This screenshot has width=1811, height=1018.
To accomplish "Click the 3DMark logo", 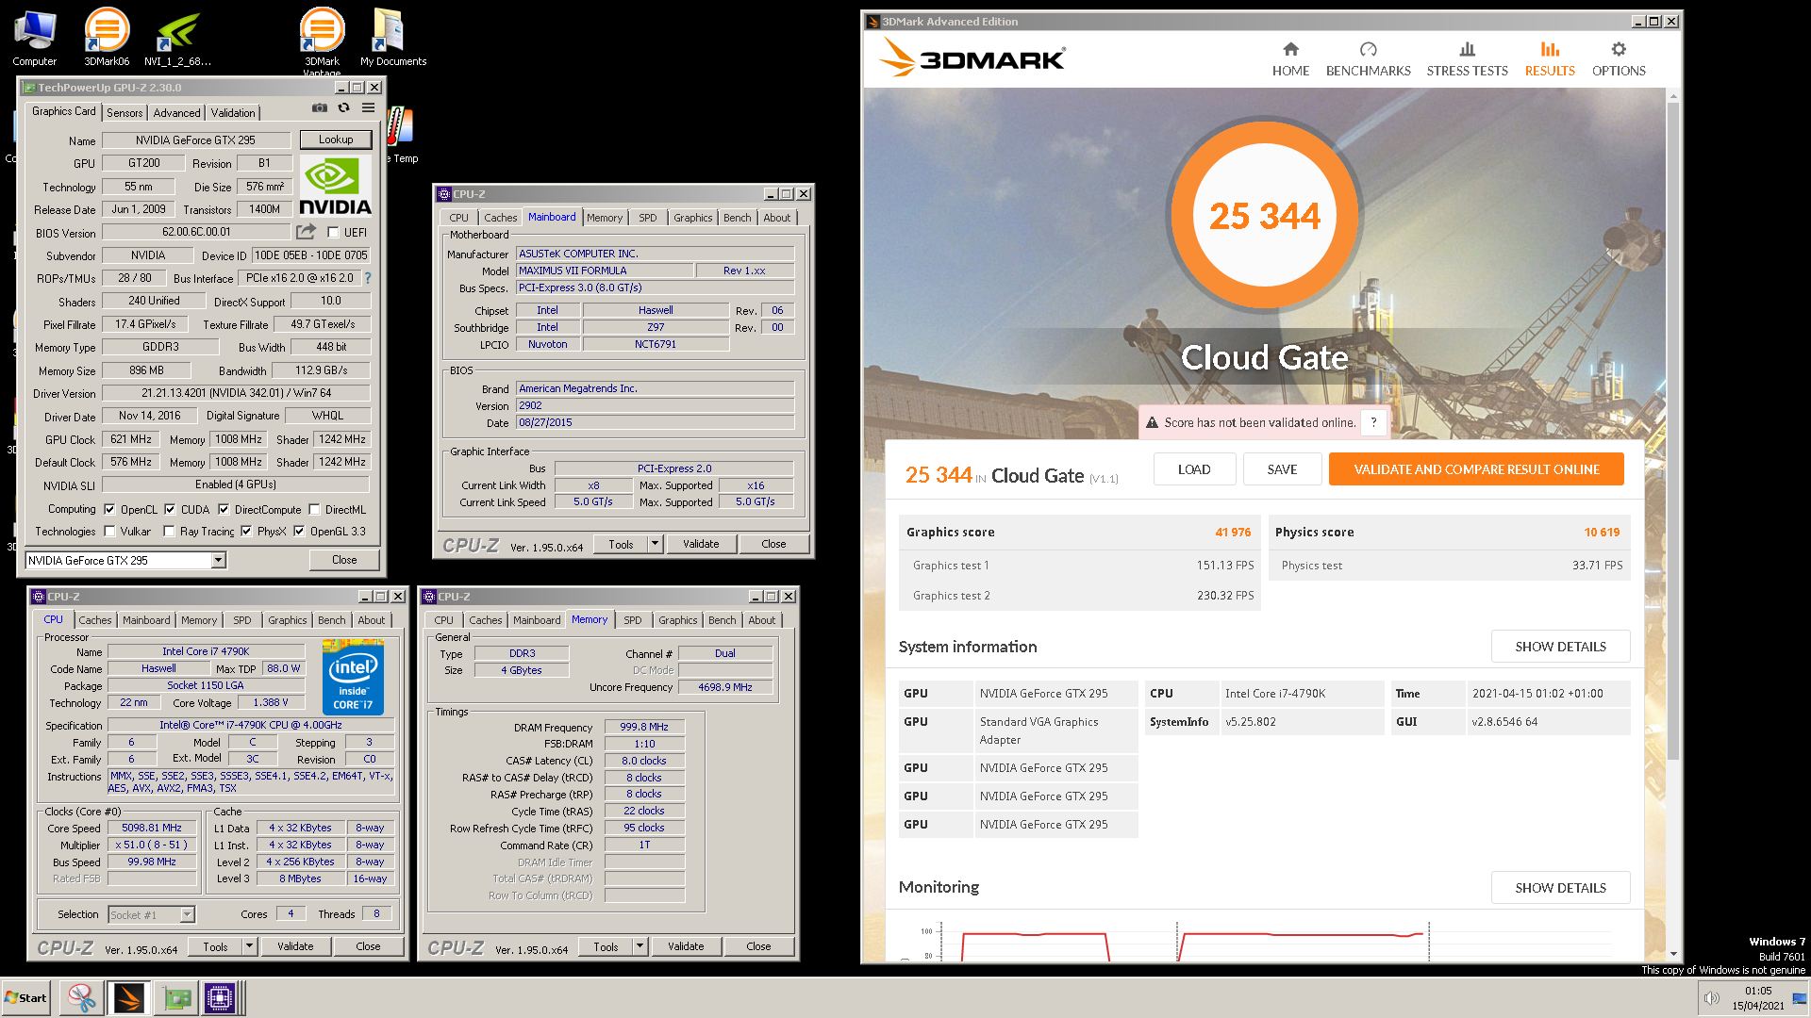I will coord(972,58).
